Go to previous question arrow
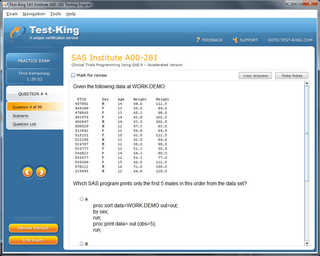This screenshot has width=320, height=256. pyautogui.click(x=28, y=172)
